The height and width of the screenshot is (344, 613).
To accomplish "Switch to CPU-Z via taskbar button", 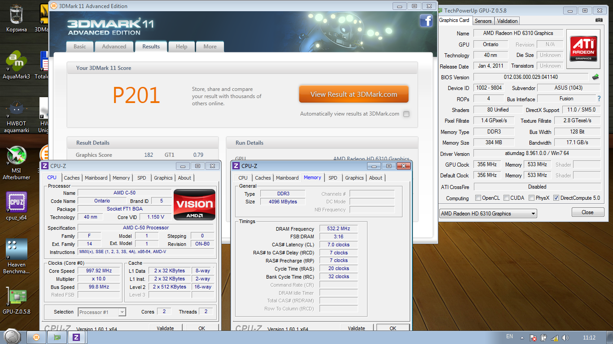I will pyautogui.click(x=77, y=337).
